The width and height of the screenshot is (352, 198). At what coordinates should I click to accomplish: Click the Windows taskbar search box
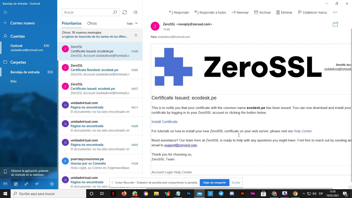point(48,194)
